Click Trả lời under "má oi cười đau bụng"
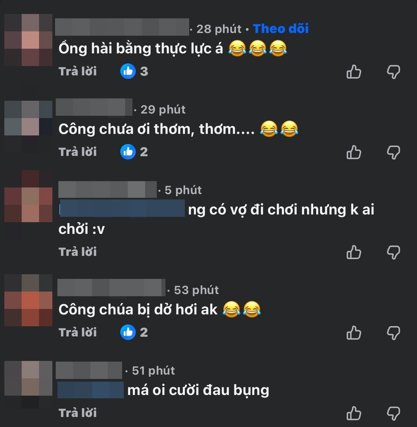This screenshot has width=417, height=427. 78,413
